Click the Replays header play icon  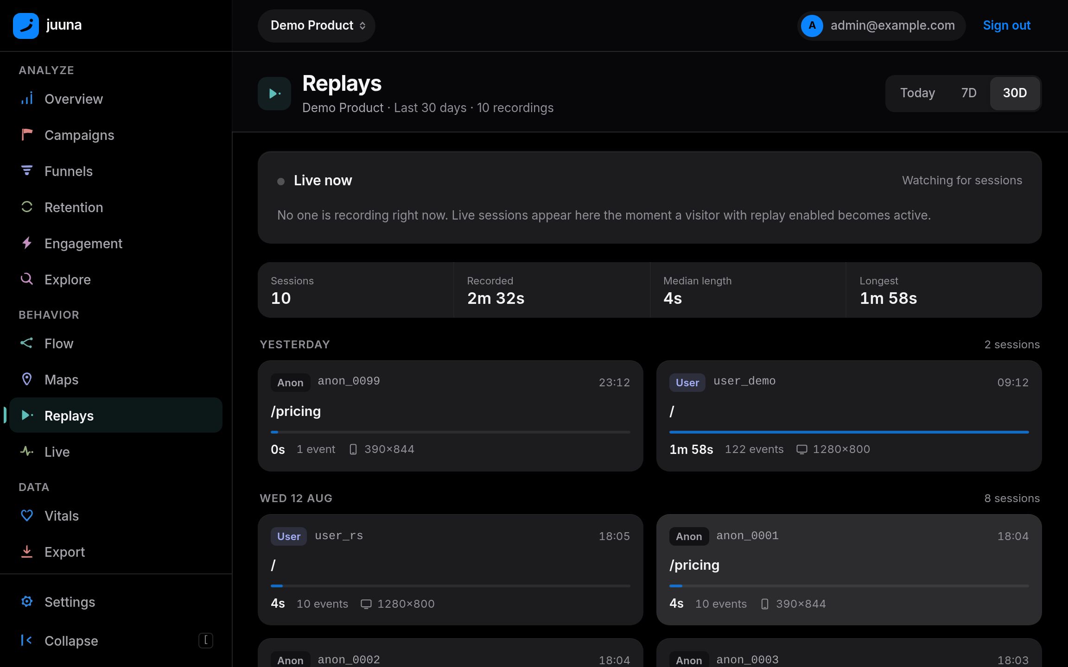(274, 94)
